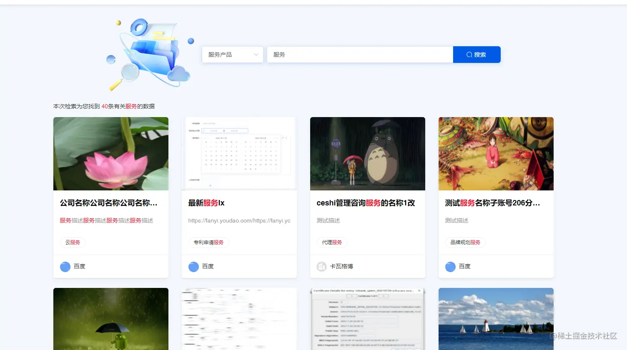Open the 服务产品 category dropdown
The height and width of the screenshot is (350, 627).
pyautogui.click(x=232, y=55)
